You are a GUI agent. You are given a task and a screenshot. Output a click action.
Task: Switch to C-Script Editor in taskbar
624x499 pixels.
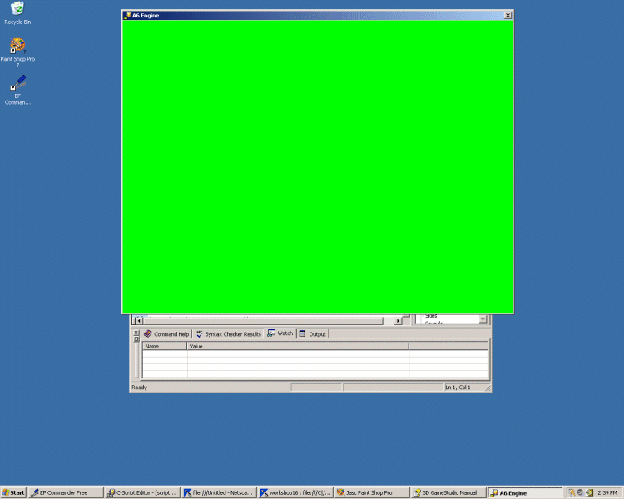pyautogui.click(x=141, y=492)
